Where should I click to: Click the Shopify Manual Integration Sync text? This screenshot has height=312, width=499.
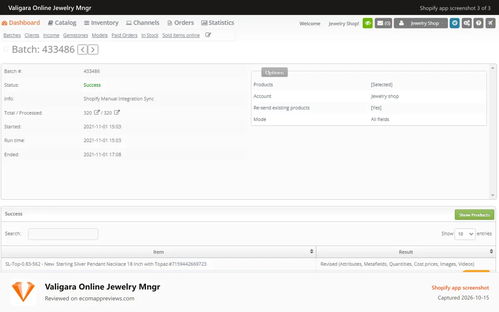pyautogui.click(x=119, y=99)
